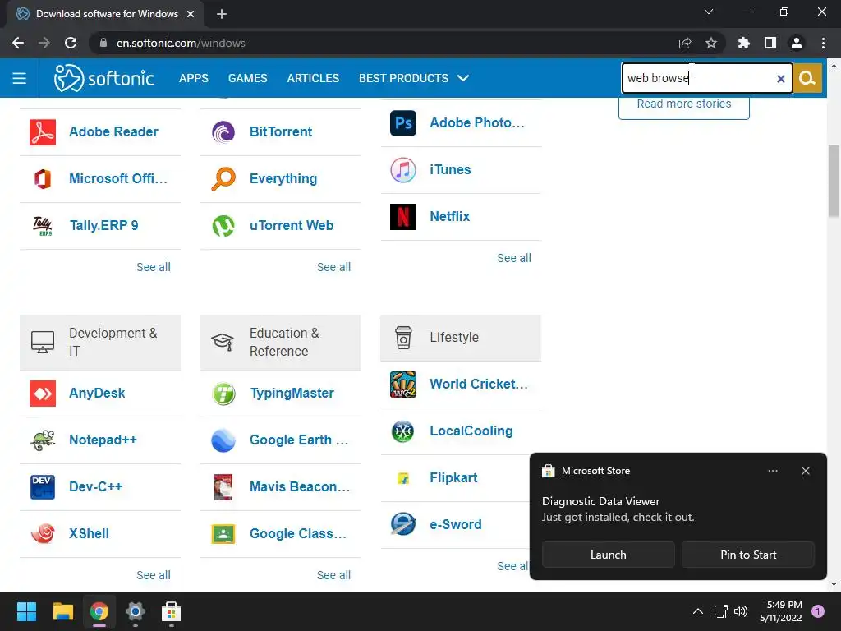Screen dimensions: 841x631
Task: Open the GAMES menu item
Action: [248, 78]
